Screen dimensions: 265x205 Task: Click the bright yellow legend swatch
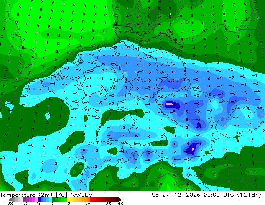pos(68,200)
